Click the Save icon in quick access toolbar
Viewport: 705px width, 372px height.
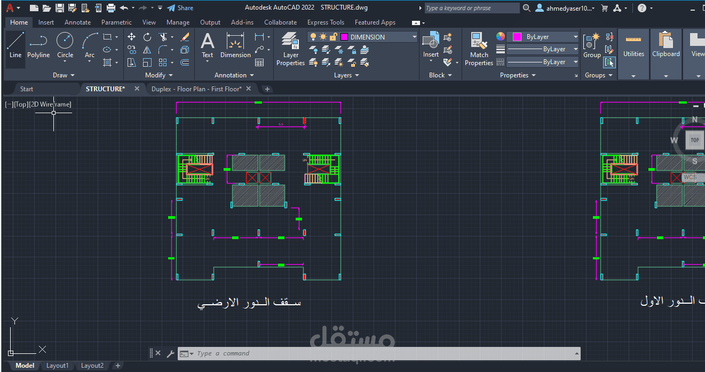[60, 8]
